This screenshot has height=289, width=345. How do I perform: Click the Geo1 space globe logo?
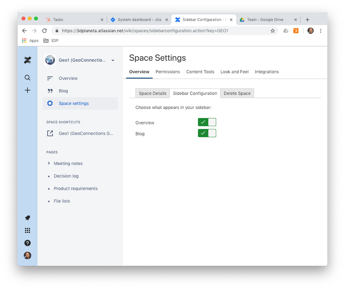50,60
